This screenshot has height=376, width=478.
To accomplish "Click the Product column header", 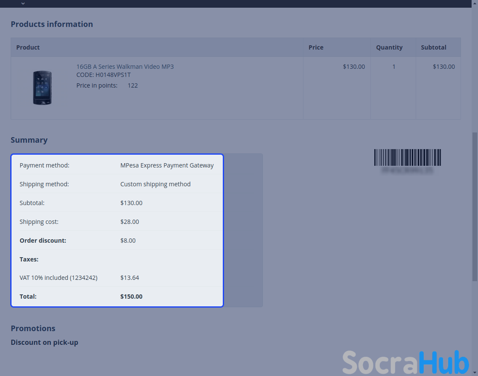I will point(28,47).
